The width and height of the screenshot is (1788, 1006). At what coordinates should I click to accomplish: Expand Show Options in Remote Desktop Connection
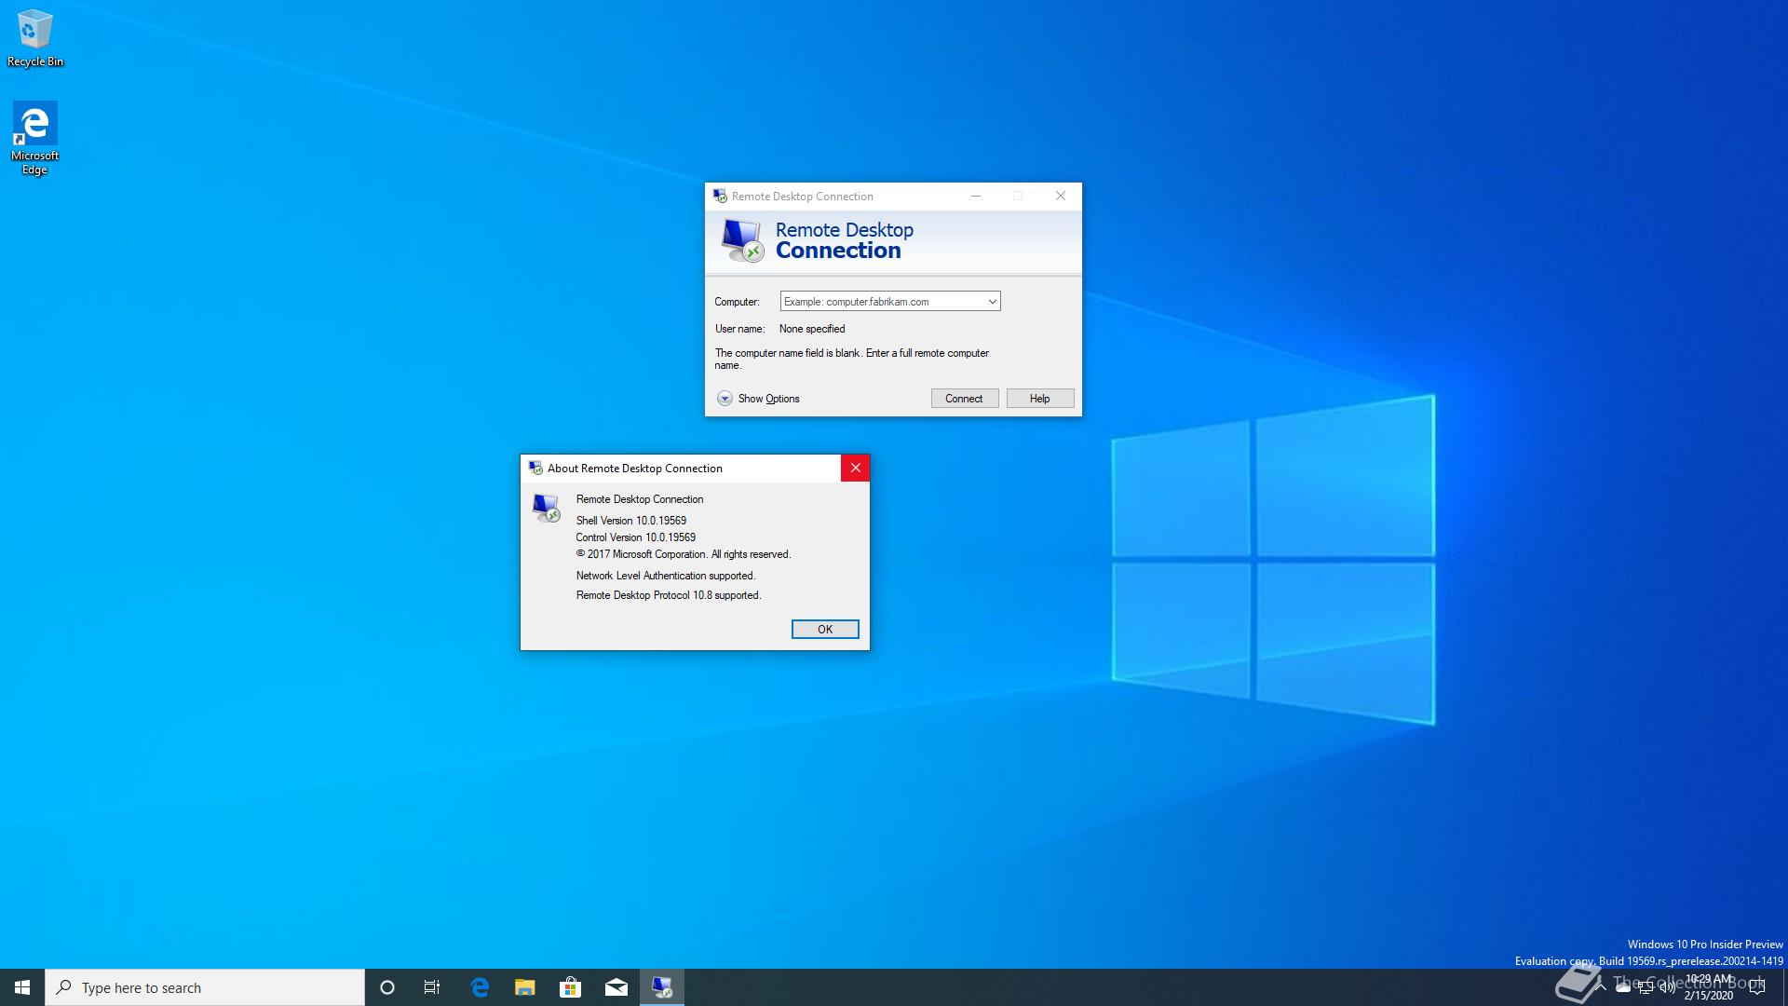759,399
